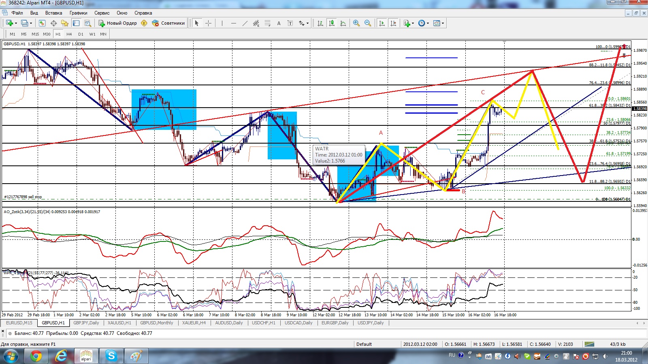Click the Новый Ордер button
This screenshot has width=648, height=364.
117,23
